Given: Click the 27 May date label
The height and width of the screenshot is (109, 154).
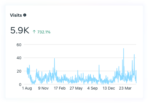Looking at the screenshot, I should (x=76, y=88).
